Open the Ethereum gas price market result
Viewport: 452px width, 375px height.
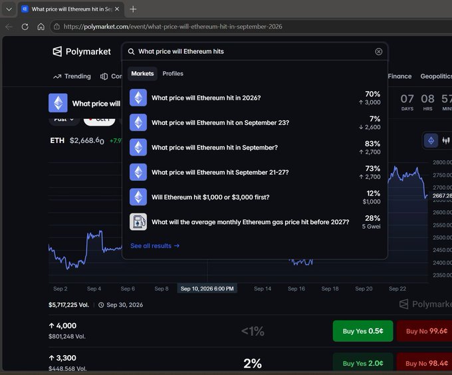click(255, 221)
